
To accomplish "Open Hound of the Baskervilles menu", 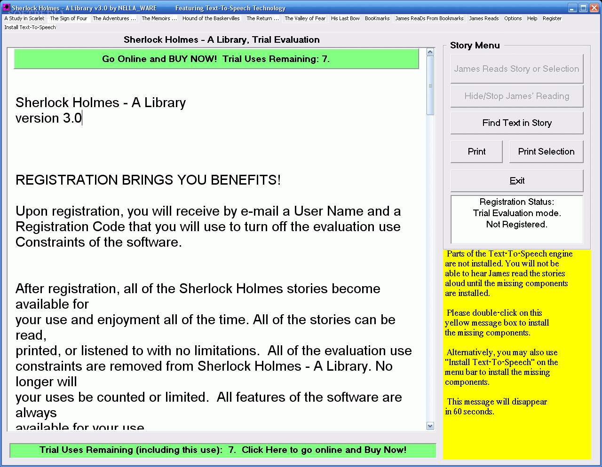I will click(x=211, y=18).
